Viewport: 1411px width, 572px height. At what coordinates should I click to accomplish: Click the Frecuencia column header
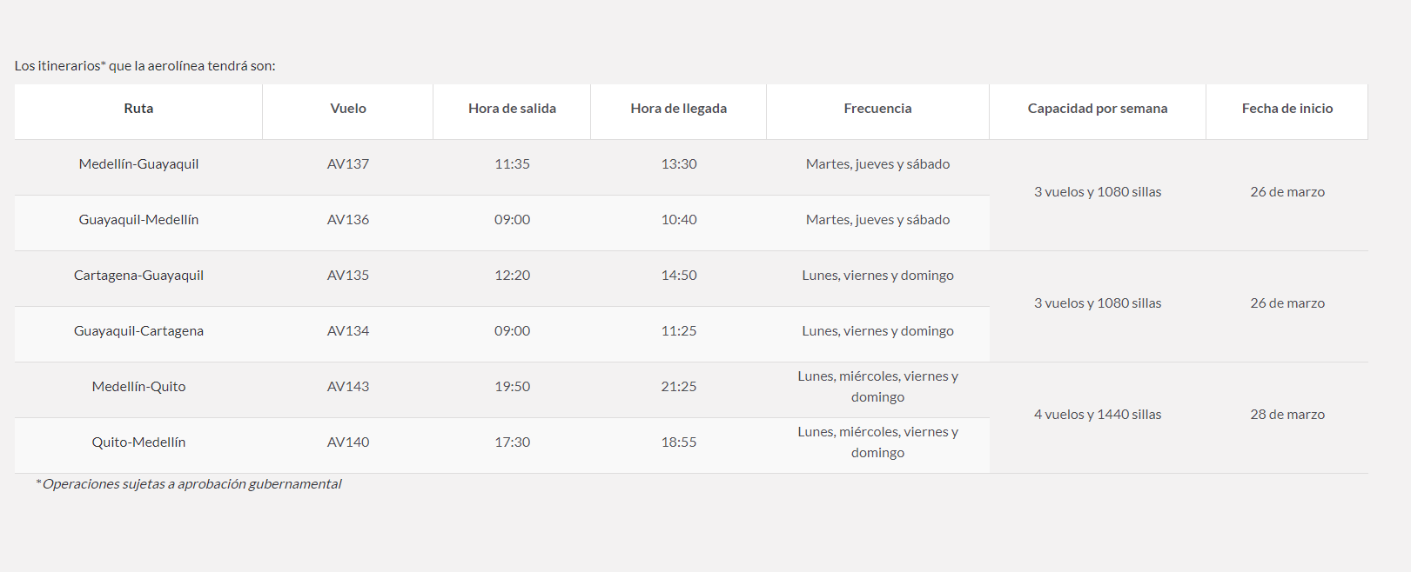pyautogui.click(x=877, y=109)
